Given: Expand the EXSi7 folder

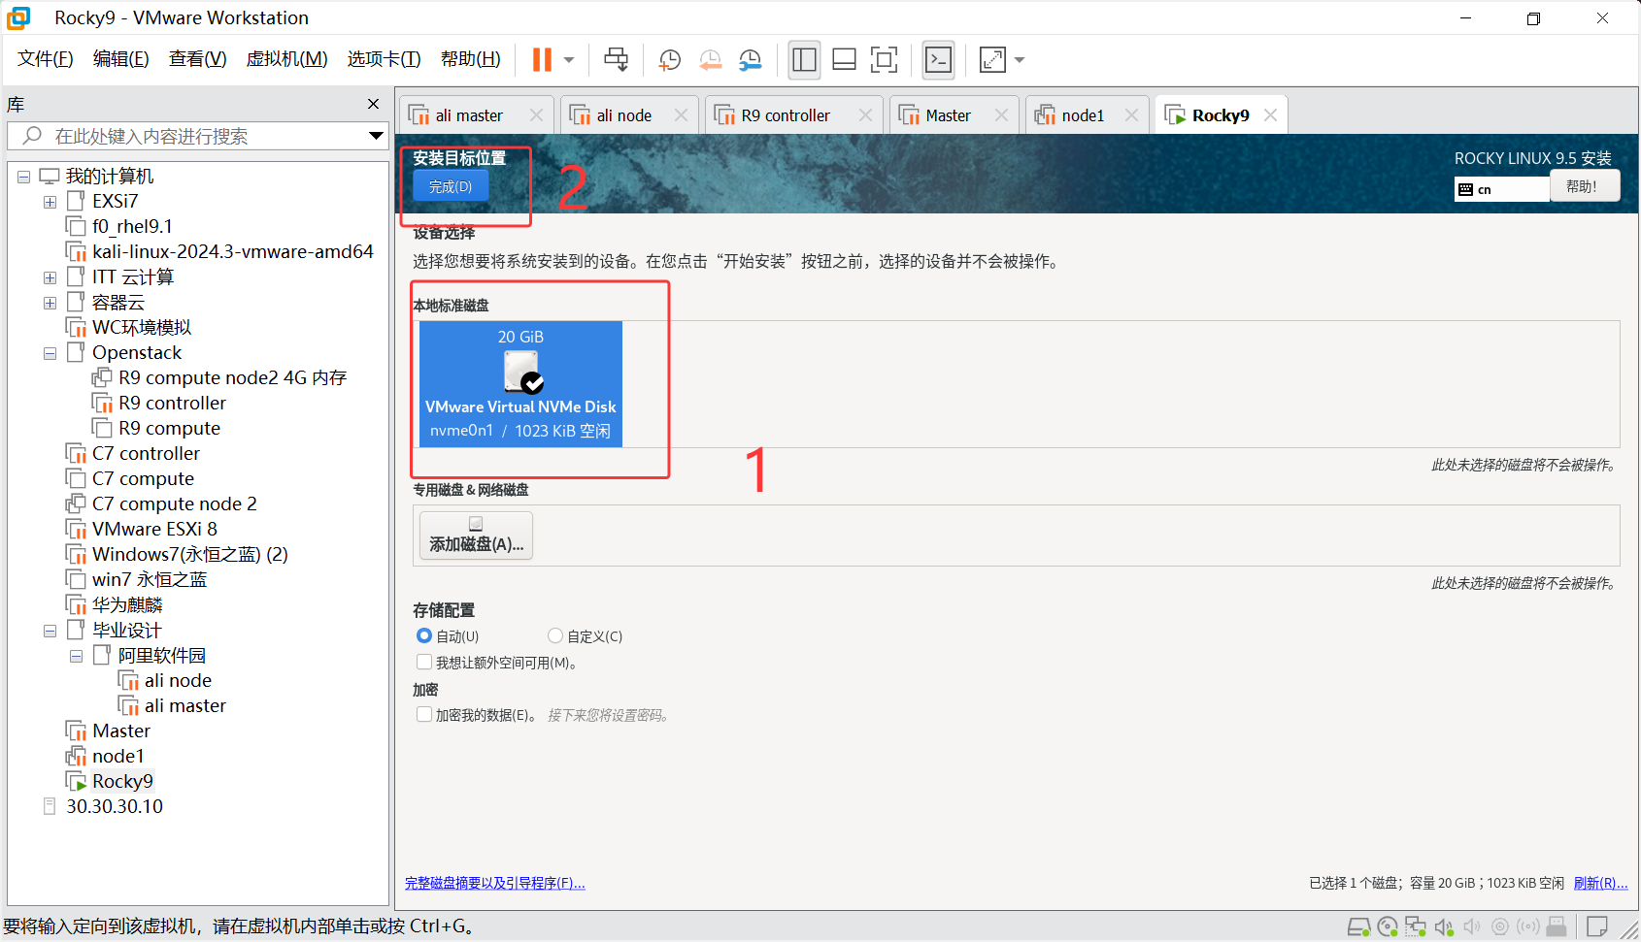Looking at the screenshot, I should tap(50, 202).
